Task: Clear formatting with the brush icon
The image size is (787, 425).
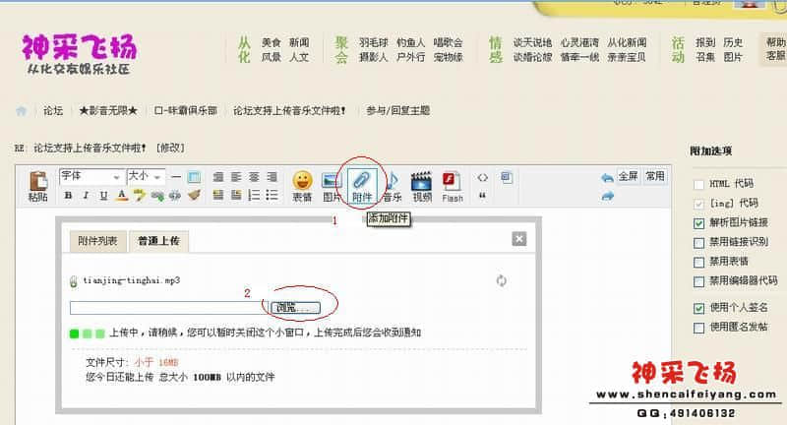Action: pyautogui.click(x=194, y=195)
